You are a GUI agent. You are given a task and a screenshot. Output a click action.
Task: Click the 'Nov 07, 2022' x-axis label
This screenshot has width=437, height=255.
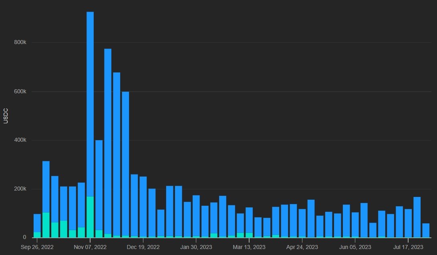tap(90, 247)
